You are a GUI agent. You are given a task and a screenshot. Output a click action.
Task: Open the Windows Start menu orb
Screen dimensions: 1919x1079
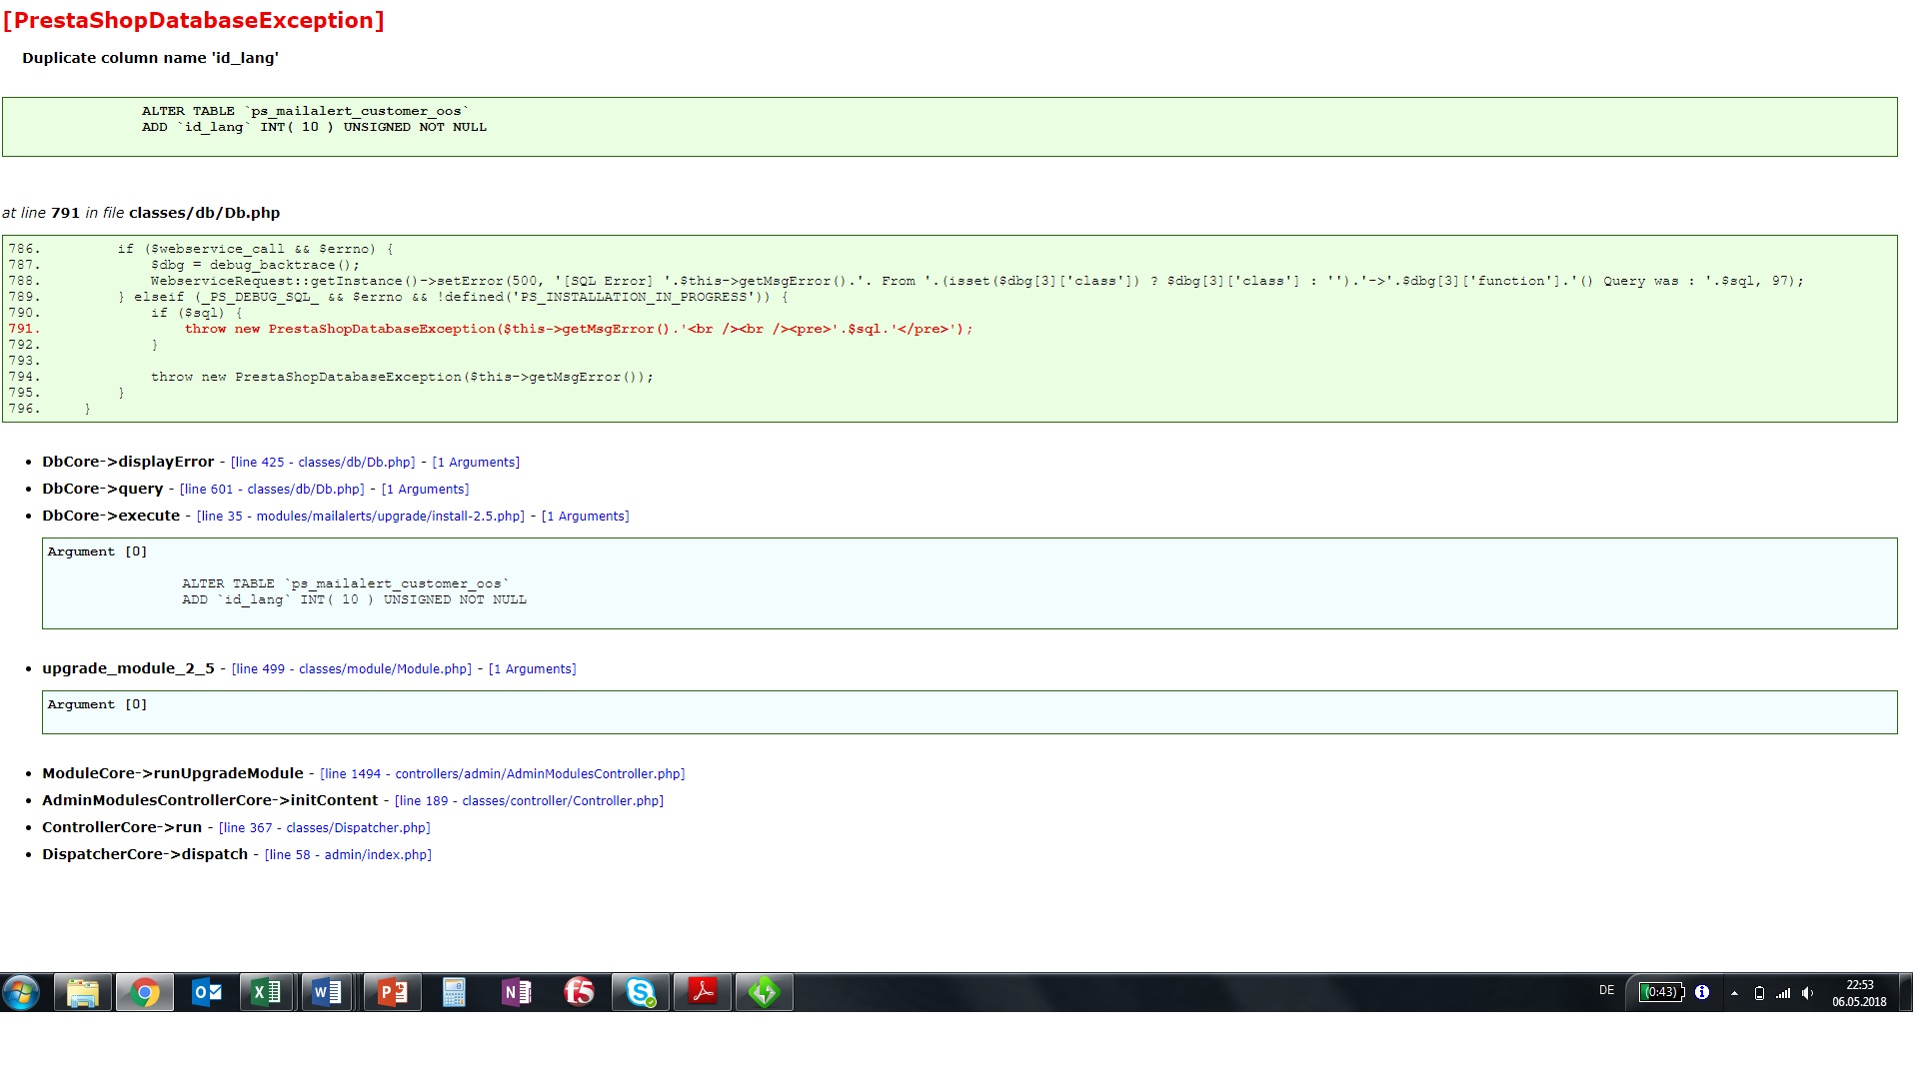coord(21,992)
